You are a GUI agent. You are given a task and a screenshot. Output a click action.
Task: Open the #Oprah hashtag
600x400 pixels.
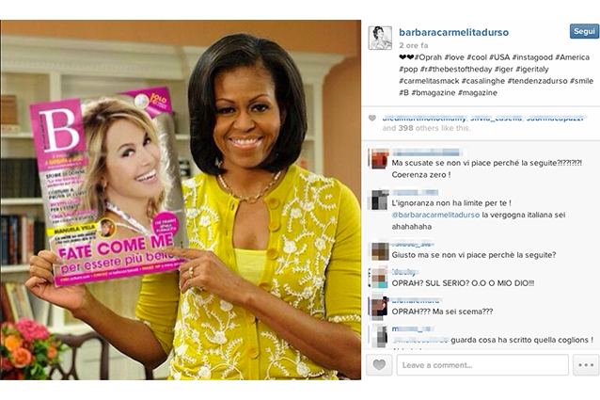point(428,57)
